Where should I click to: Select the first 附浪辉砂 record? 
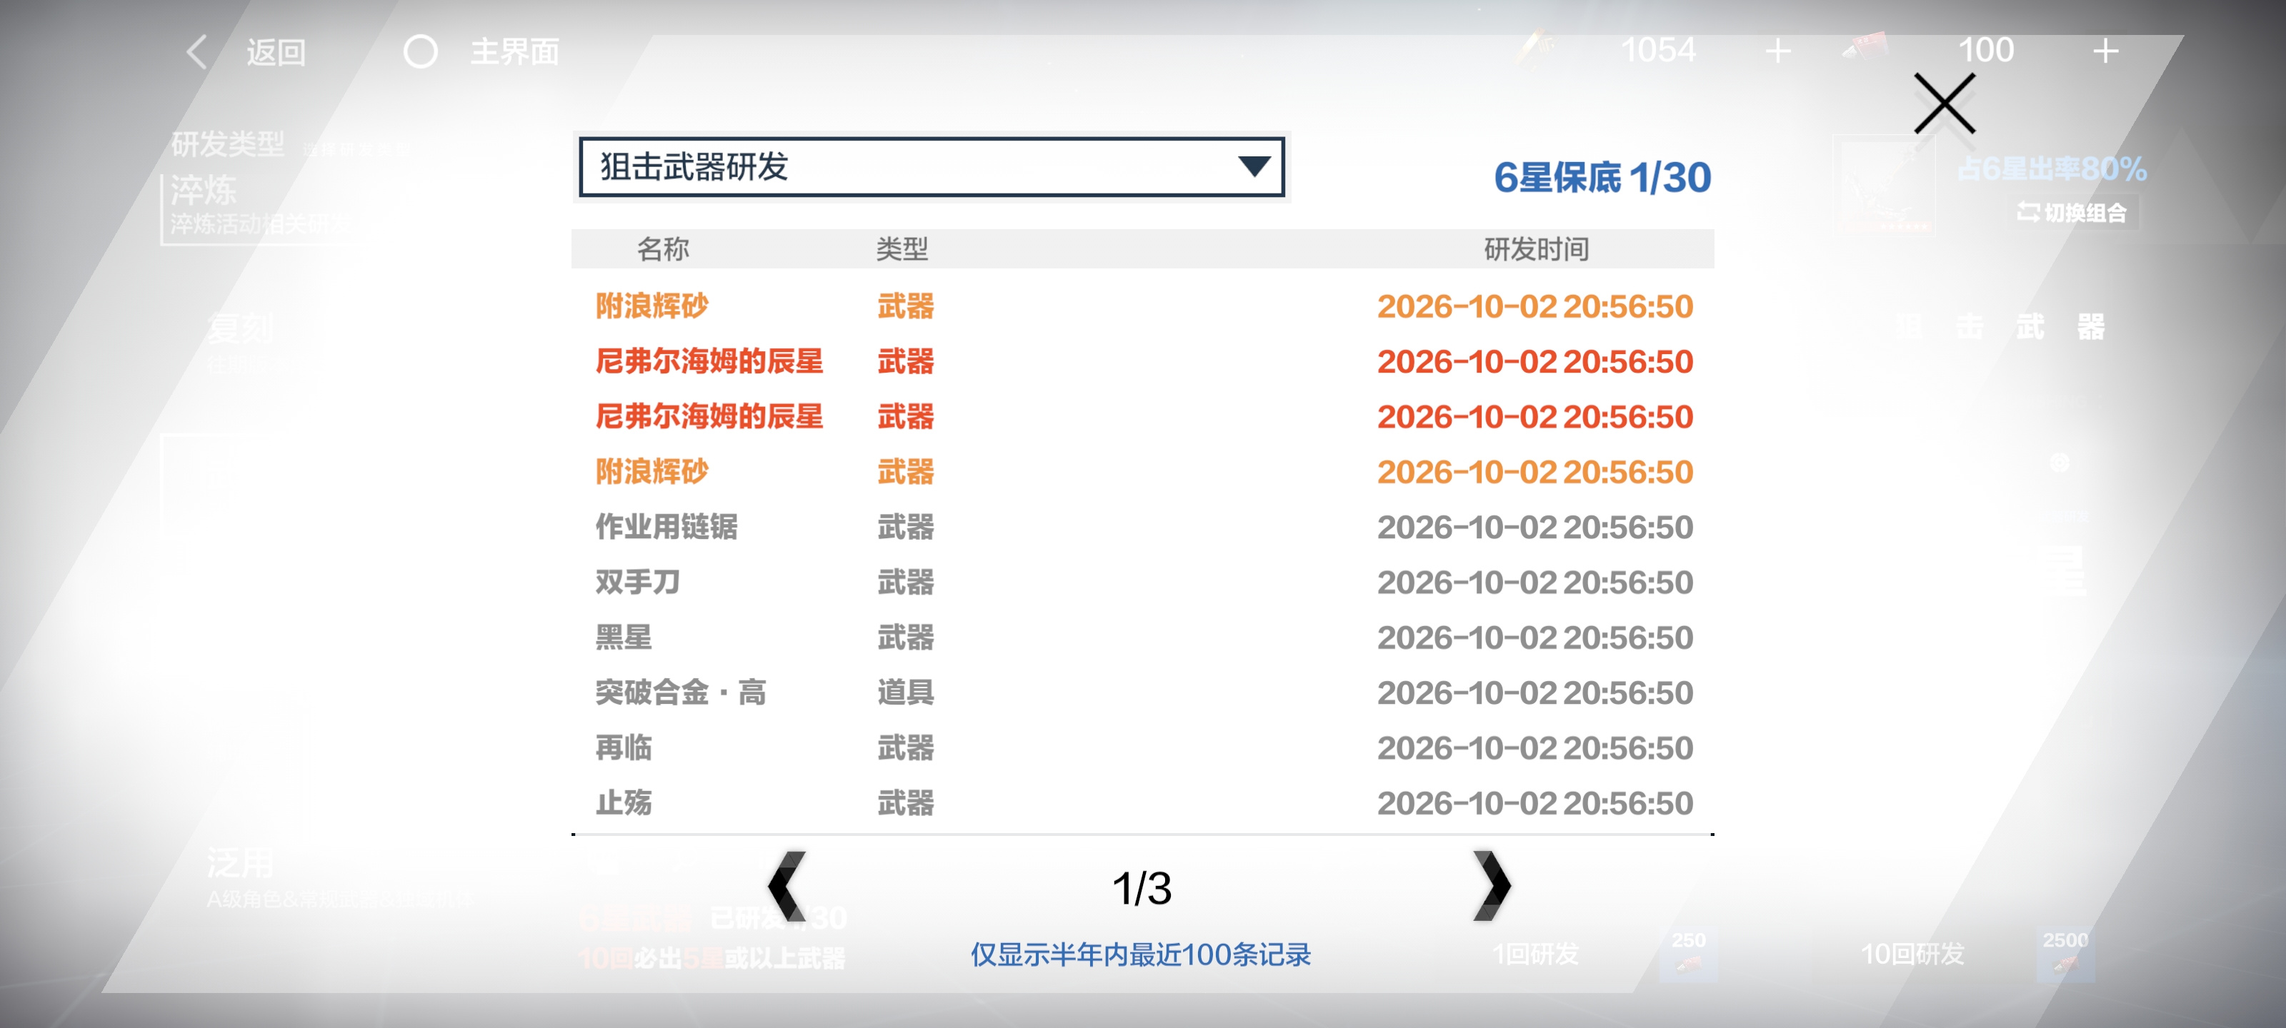1143,306
